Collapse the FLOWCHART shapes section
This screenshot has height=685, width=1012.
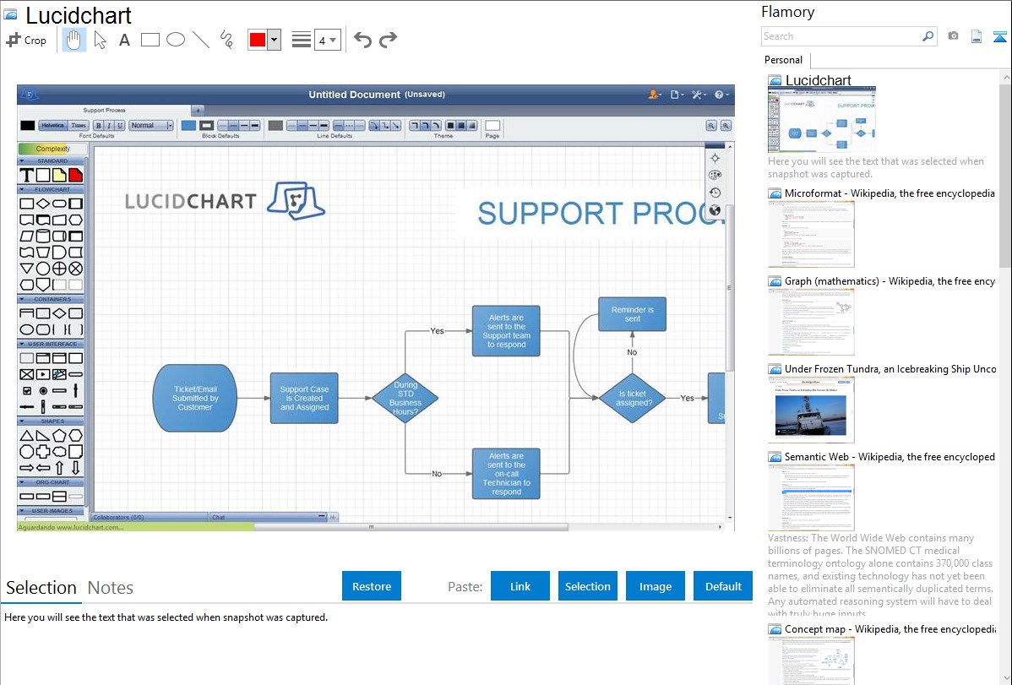coord(51,189)
